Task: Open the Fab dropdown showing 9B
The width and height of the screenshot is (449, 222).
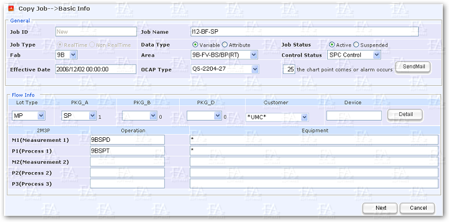Action: [x=66, y=55]
